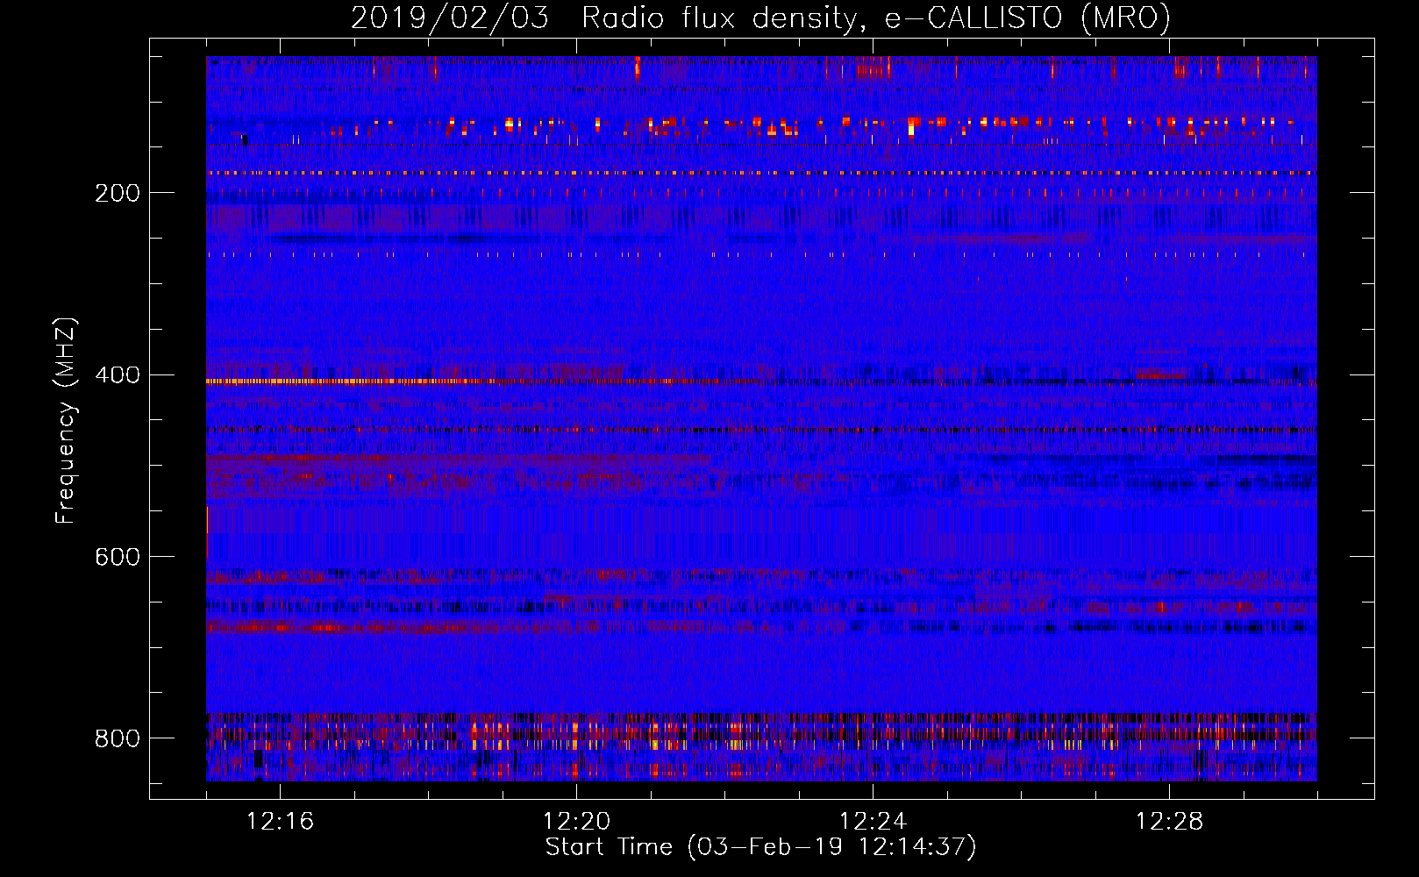Click the 200 frequency tick label
1419x877 pixels.
click(118, 194)
